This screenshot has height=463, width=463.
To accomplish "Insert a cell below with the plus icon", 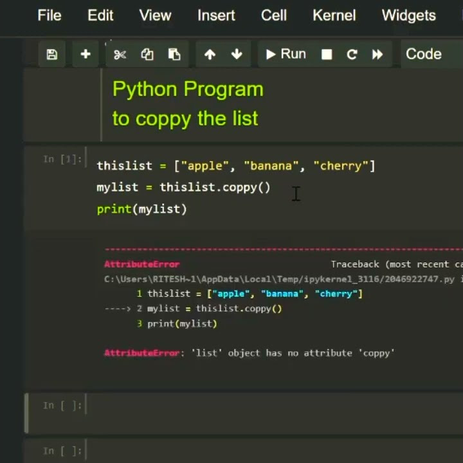I will (86, 54).
